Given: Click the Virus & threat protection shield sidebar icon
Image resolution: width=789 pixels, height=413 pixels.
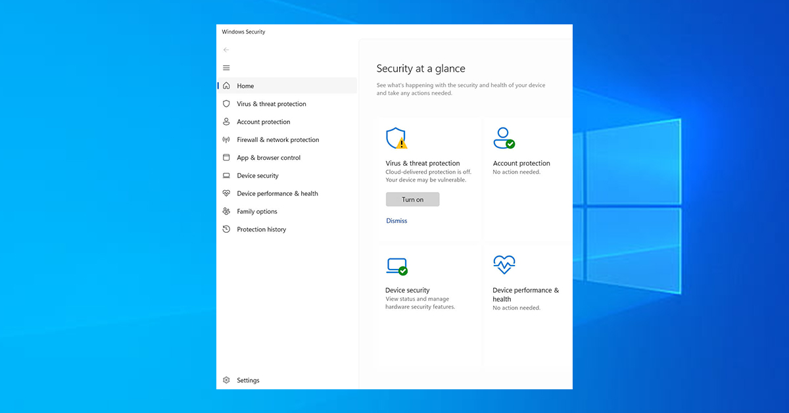Looking at the screenshot, I should [x=226, y=104].
